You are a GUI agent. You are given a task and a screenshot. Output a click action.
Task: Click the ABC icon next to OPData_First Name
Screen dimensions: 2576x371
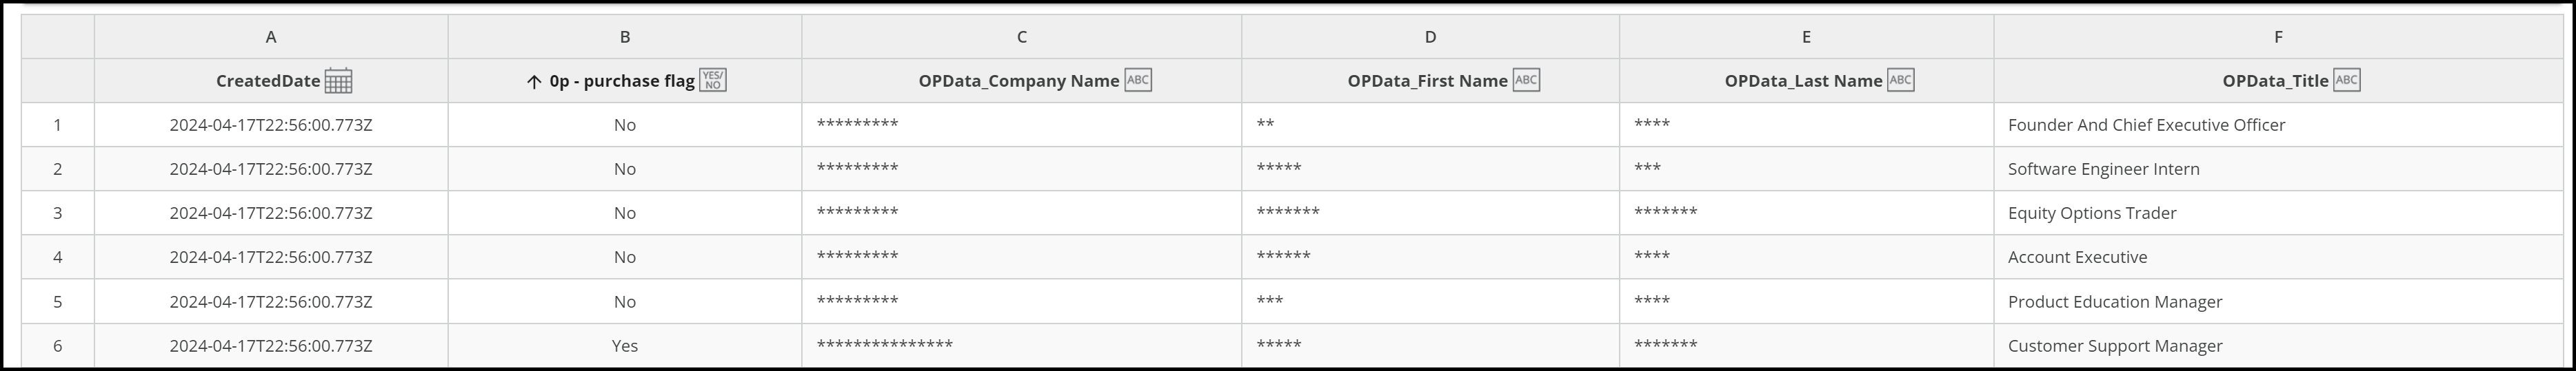pos(1526,80)
